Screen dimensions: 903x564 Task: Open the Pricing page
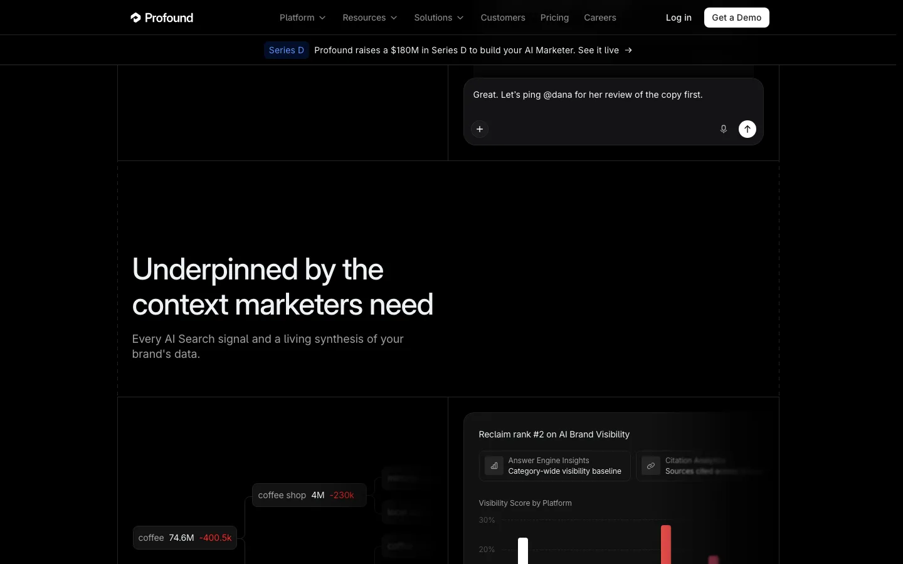[x=554, y=18]
